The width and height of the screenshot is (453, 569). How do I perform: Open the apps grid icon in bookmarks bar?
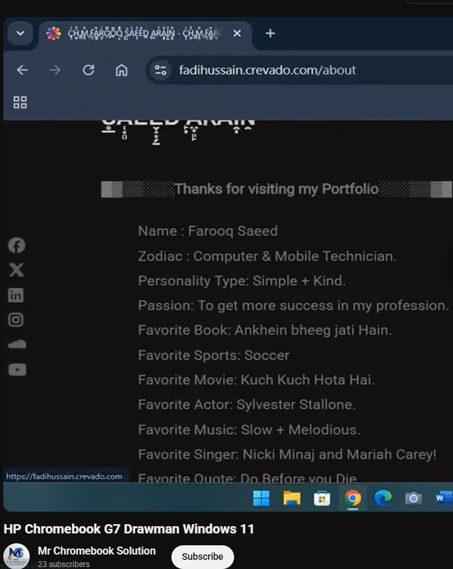(20, 102)
